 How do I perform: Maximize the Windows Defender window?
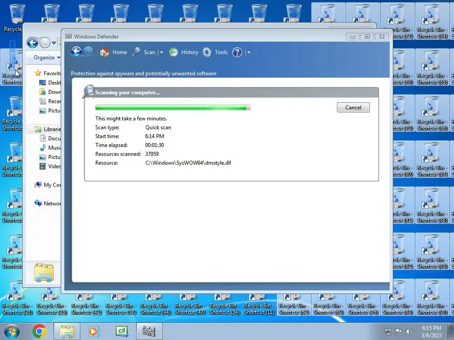coord(367,36)
